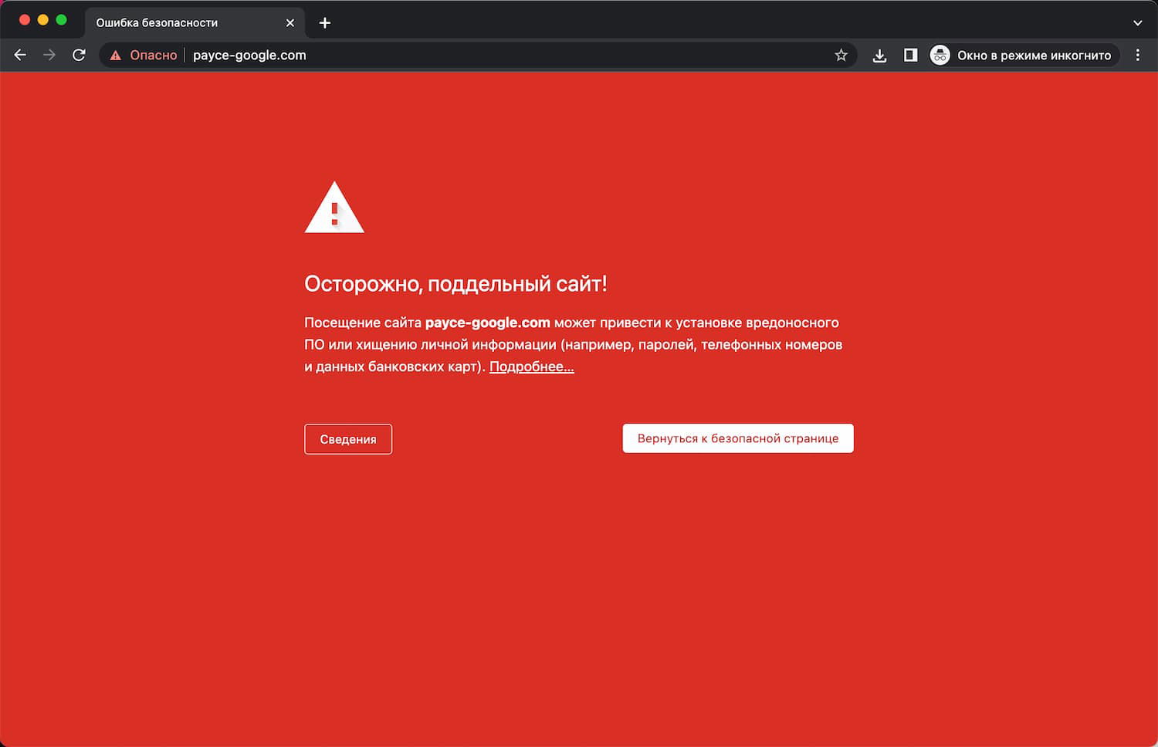Click the red warning triangle in address bar

tap(116, 56)
